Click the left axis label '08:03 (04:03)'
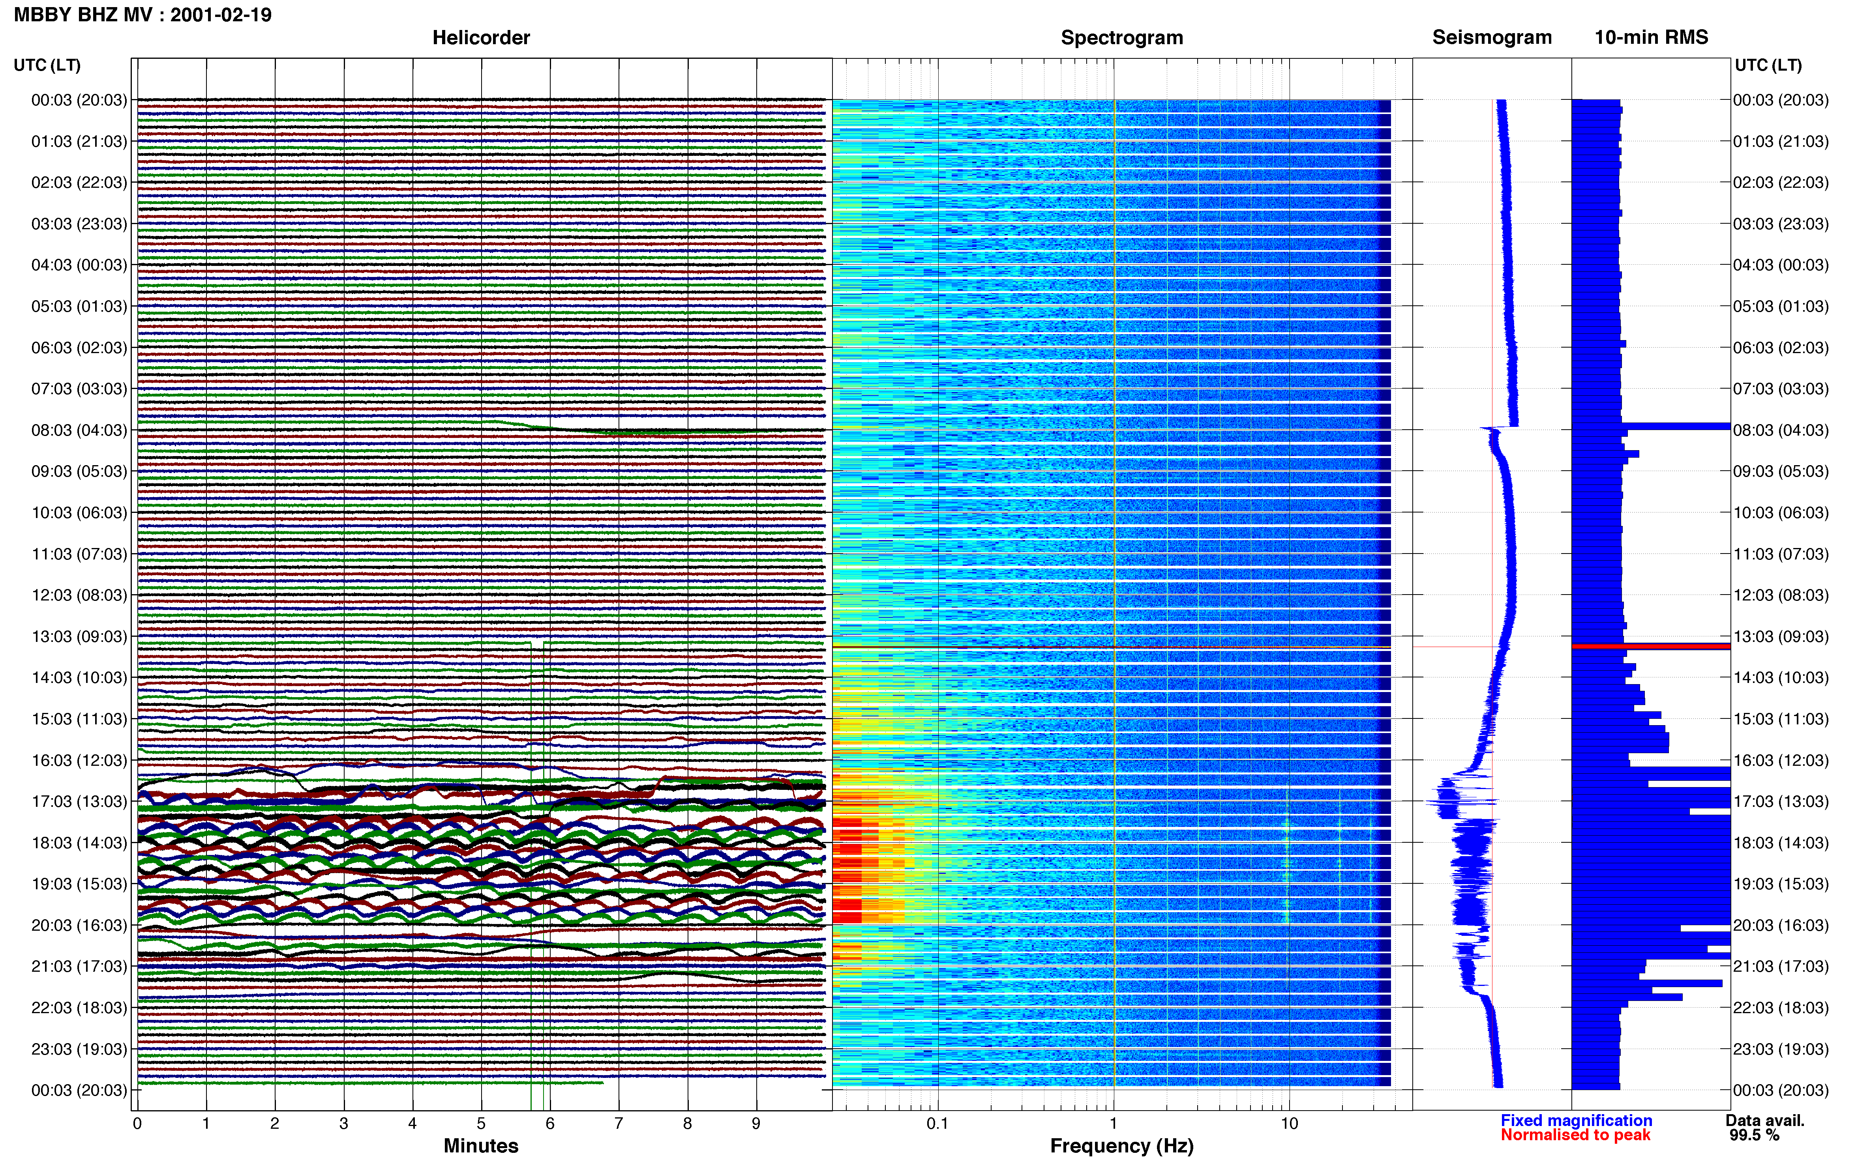The width and height of the screenshot is (1871, 1169). tap(79, 430)
